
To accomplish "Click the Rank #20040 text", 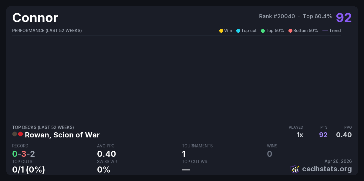I will point(277,16).
